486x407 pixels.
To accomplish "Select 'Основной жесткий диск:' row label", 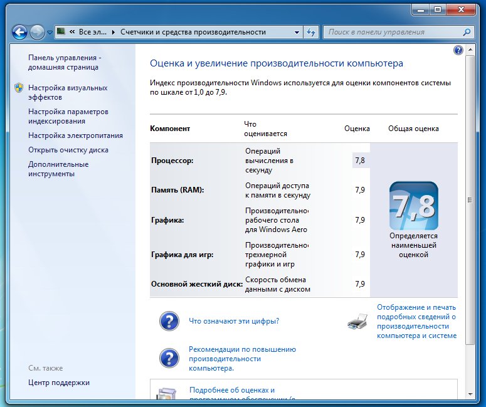I will [197, 284].
